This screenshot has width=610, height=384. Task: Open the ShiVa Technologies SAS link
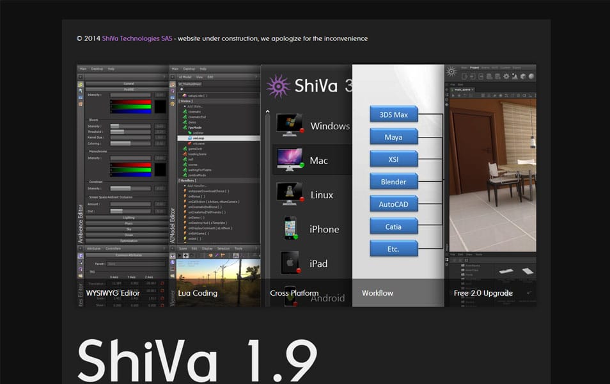137,38
